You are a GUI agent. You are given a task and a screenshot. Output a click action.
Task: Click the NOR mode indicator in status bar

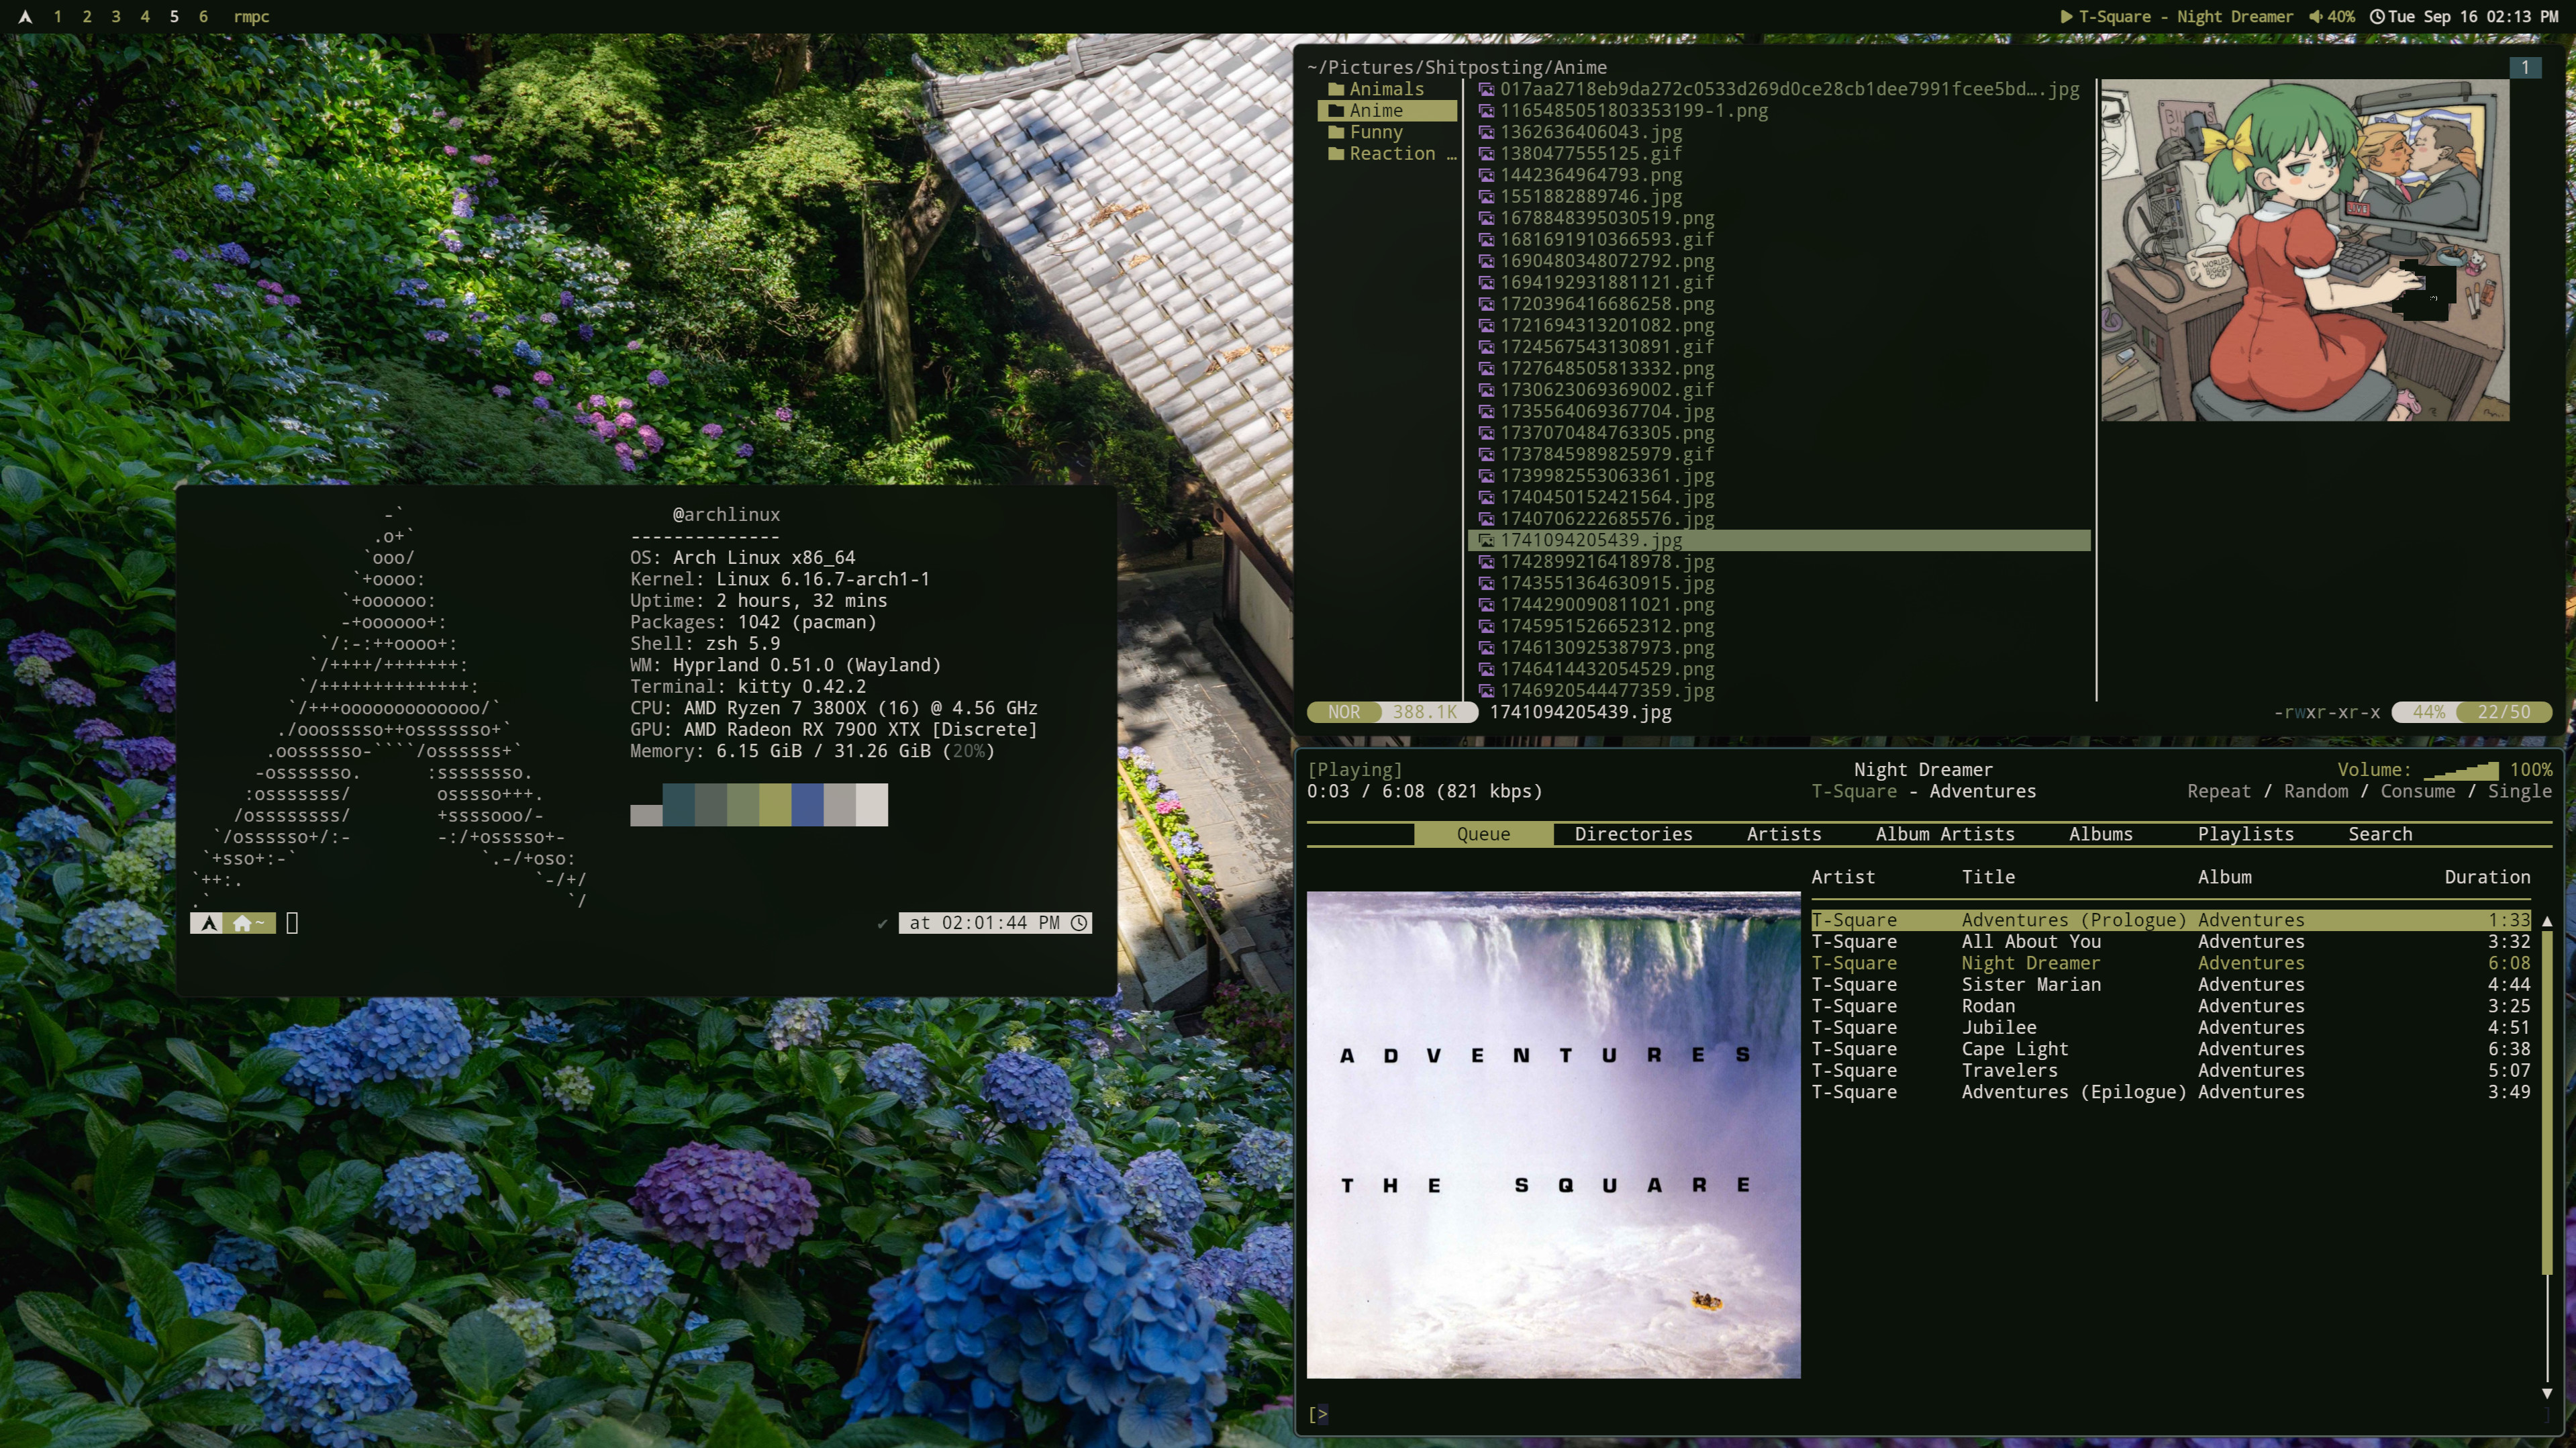[x=1344, y=712]
